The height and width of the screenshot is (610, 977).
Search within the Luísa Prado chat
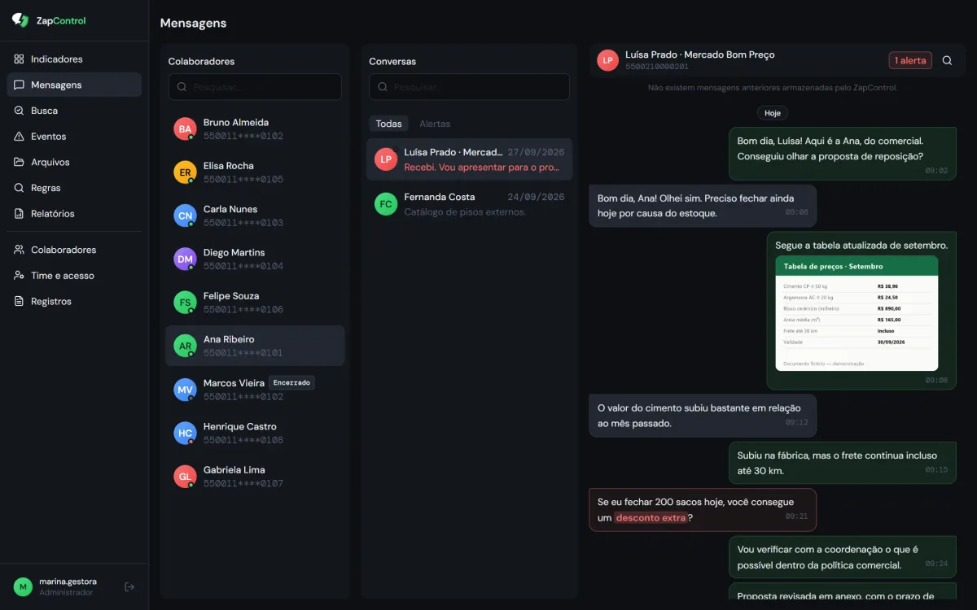(x=947, y=60)
